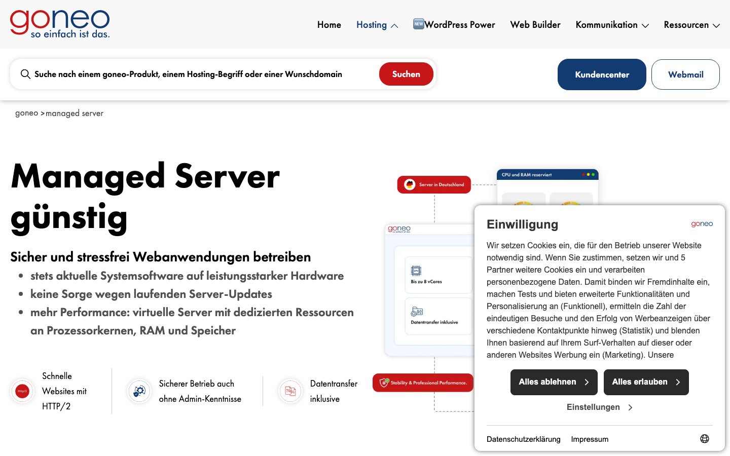Viewport: 730px width, 456px height.
Task: Click the CPU und RAM reserviert window thumbnail
Action: [547, 186]
